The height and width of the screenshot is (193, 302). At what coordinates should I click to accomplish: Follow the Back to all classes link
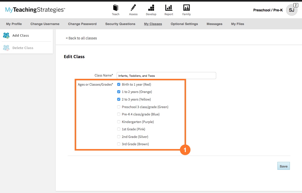(81, 38)
